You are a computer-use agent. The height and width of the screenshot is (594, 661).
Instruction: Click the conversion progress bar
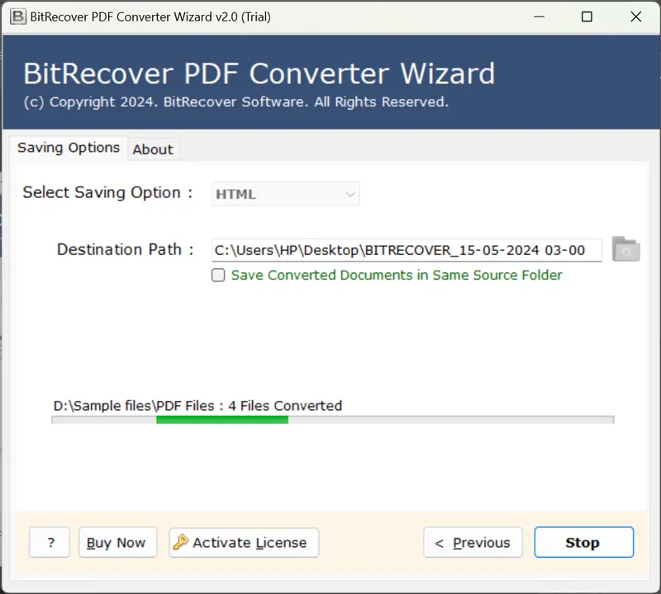tap(333, 420)
